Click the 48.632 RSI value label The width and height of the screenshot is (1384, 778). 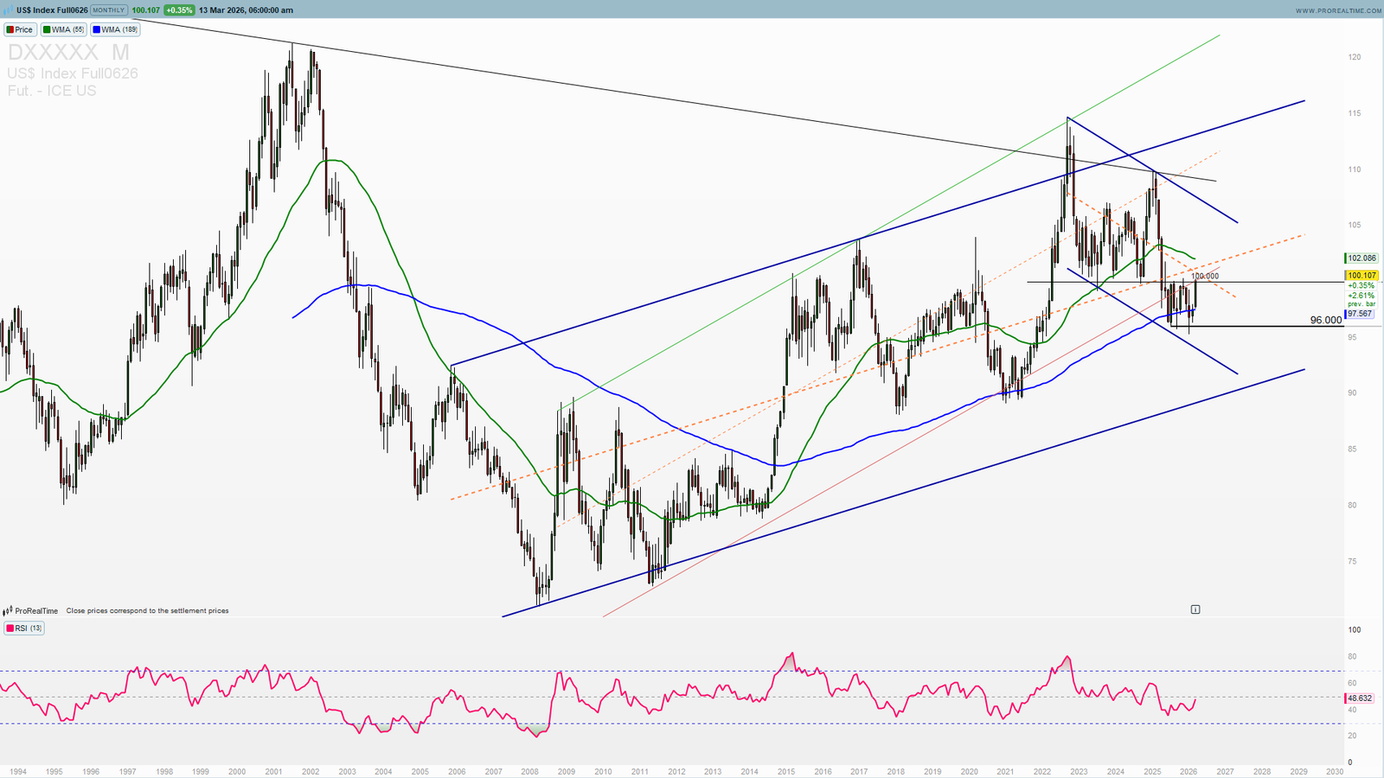pyautogui.click(x=1360, y=698)
